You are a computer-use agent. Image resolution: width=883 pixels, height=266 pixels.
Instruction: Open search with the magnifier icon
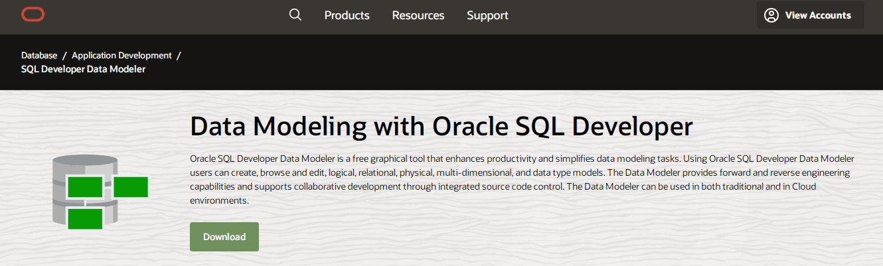[x=295, y=15]
